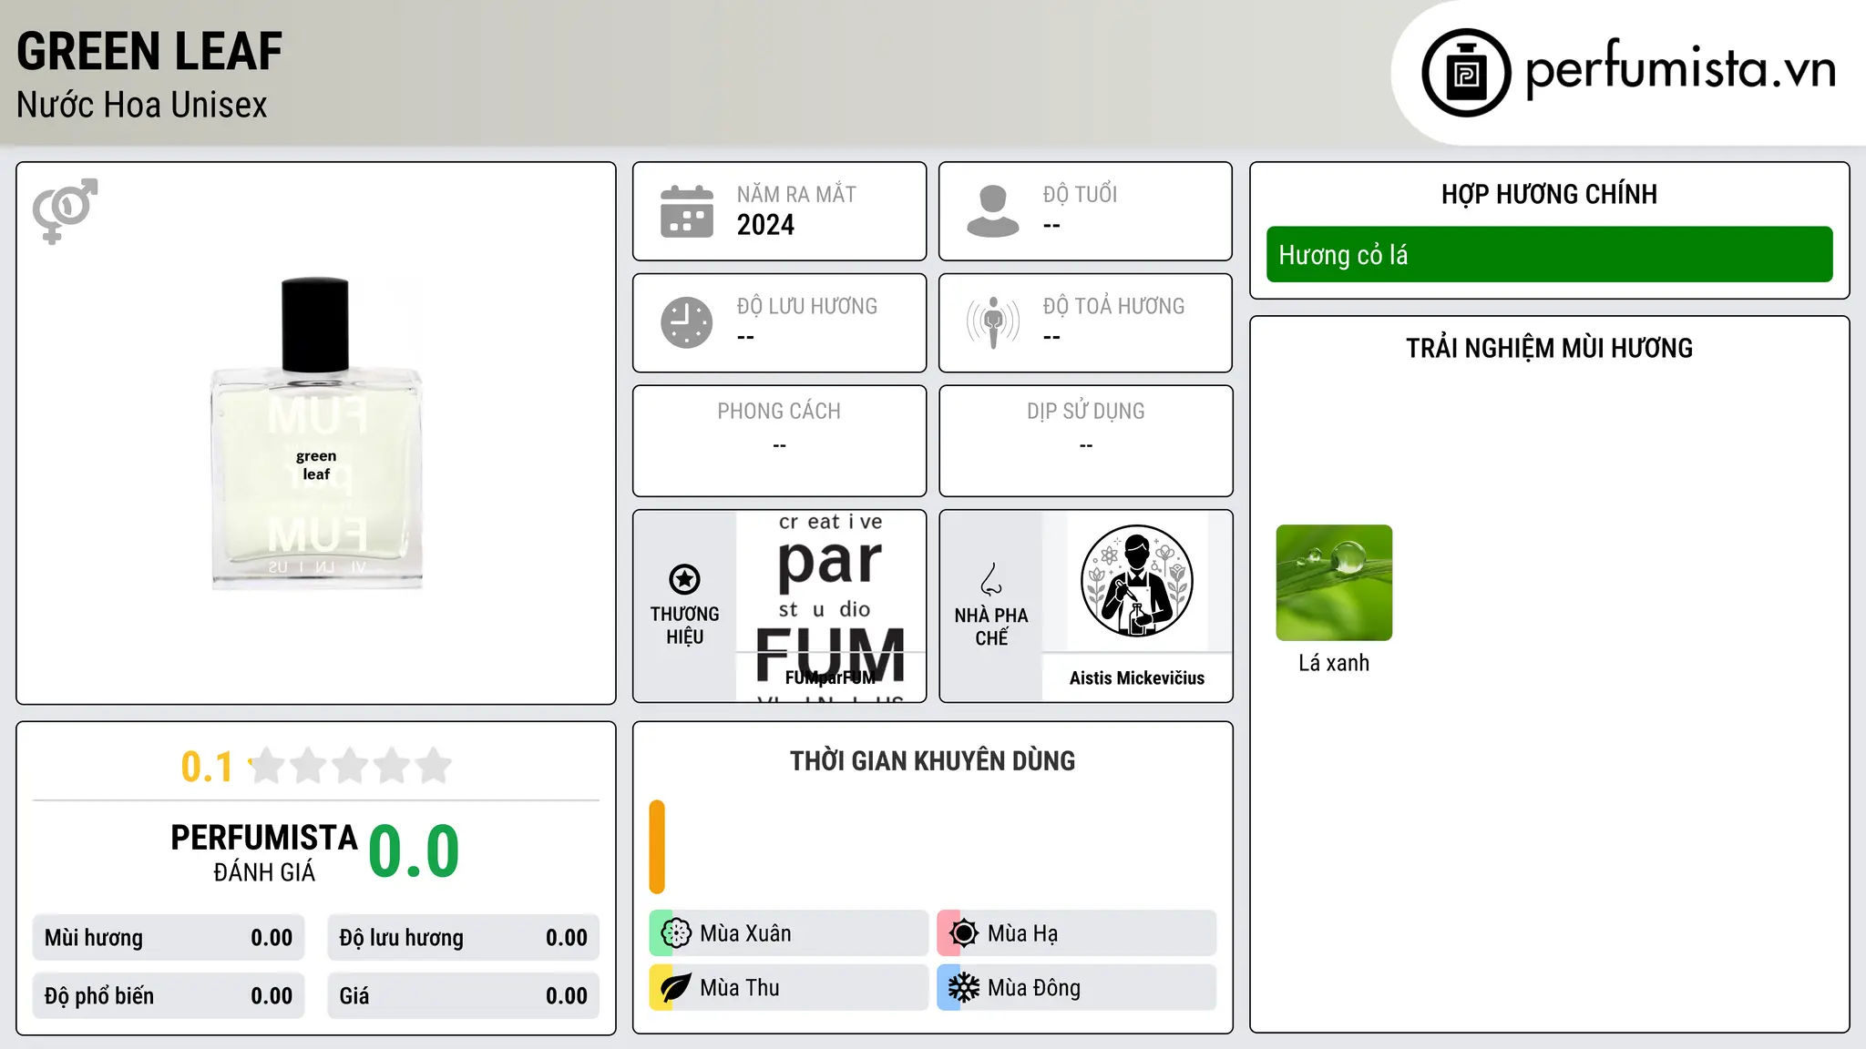Click the 0.1 user rating number
The width and height of the screenshot is (1866, 1049).
[207, 767]
